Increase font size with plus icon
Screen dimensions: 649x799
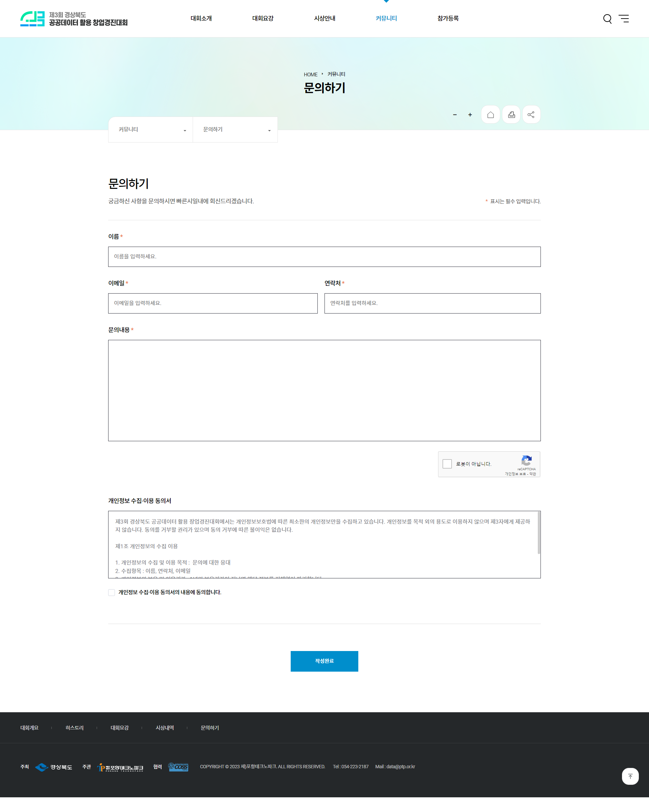[470, 115]
